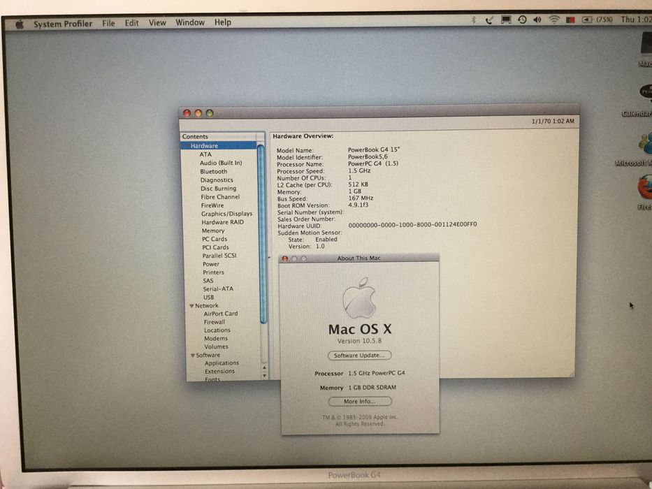Open the Mac hard drive desktop icon
Screen dimensions: 652x489
646,45
